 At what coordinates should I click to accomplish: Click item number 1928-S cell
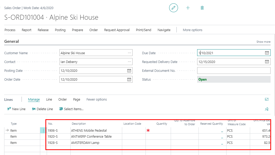tap(59, 143)
